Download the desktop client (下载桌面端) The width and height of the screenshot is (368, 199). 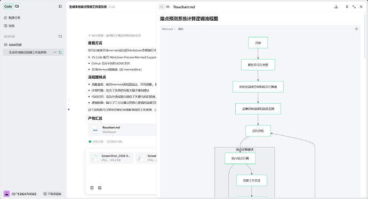click(52, 194)
